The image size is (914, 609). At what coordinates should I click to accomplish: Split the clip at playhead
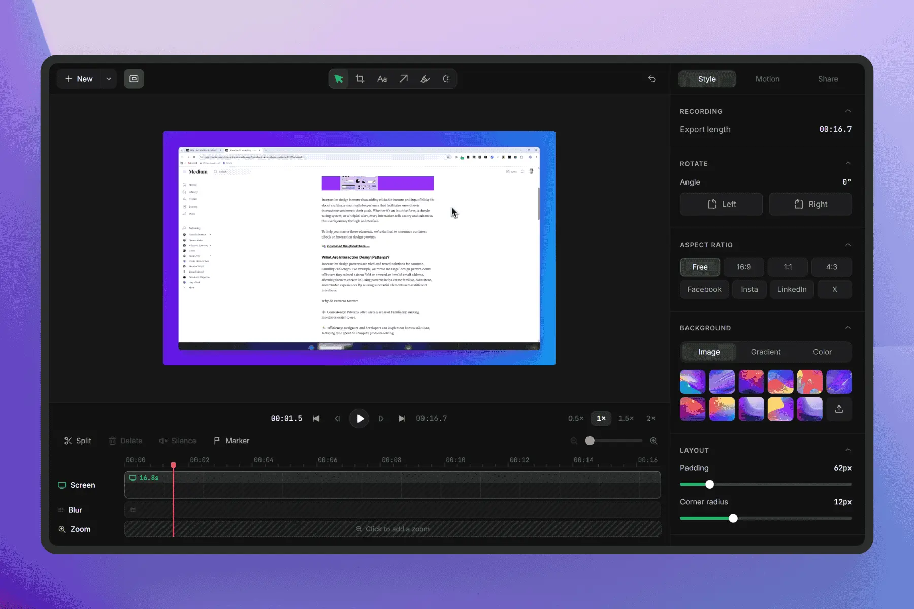coord(78,441)
